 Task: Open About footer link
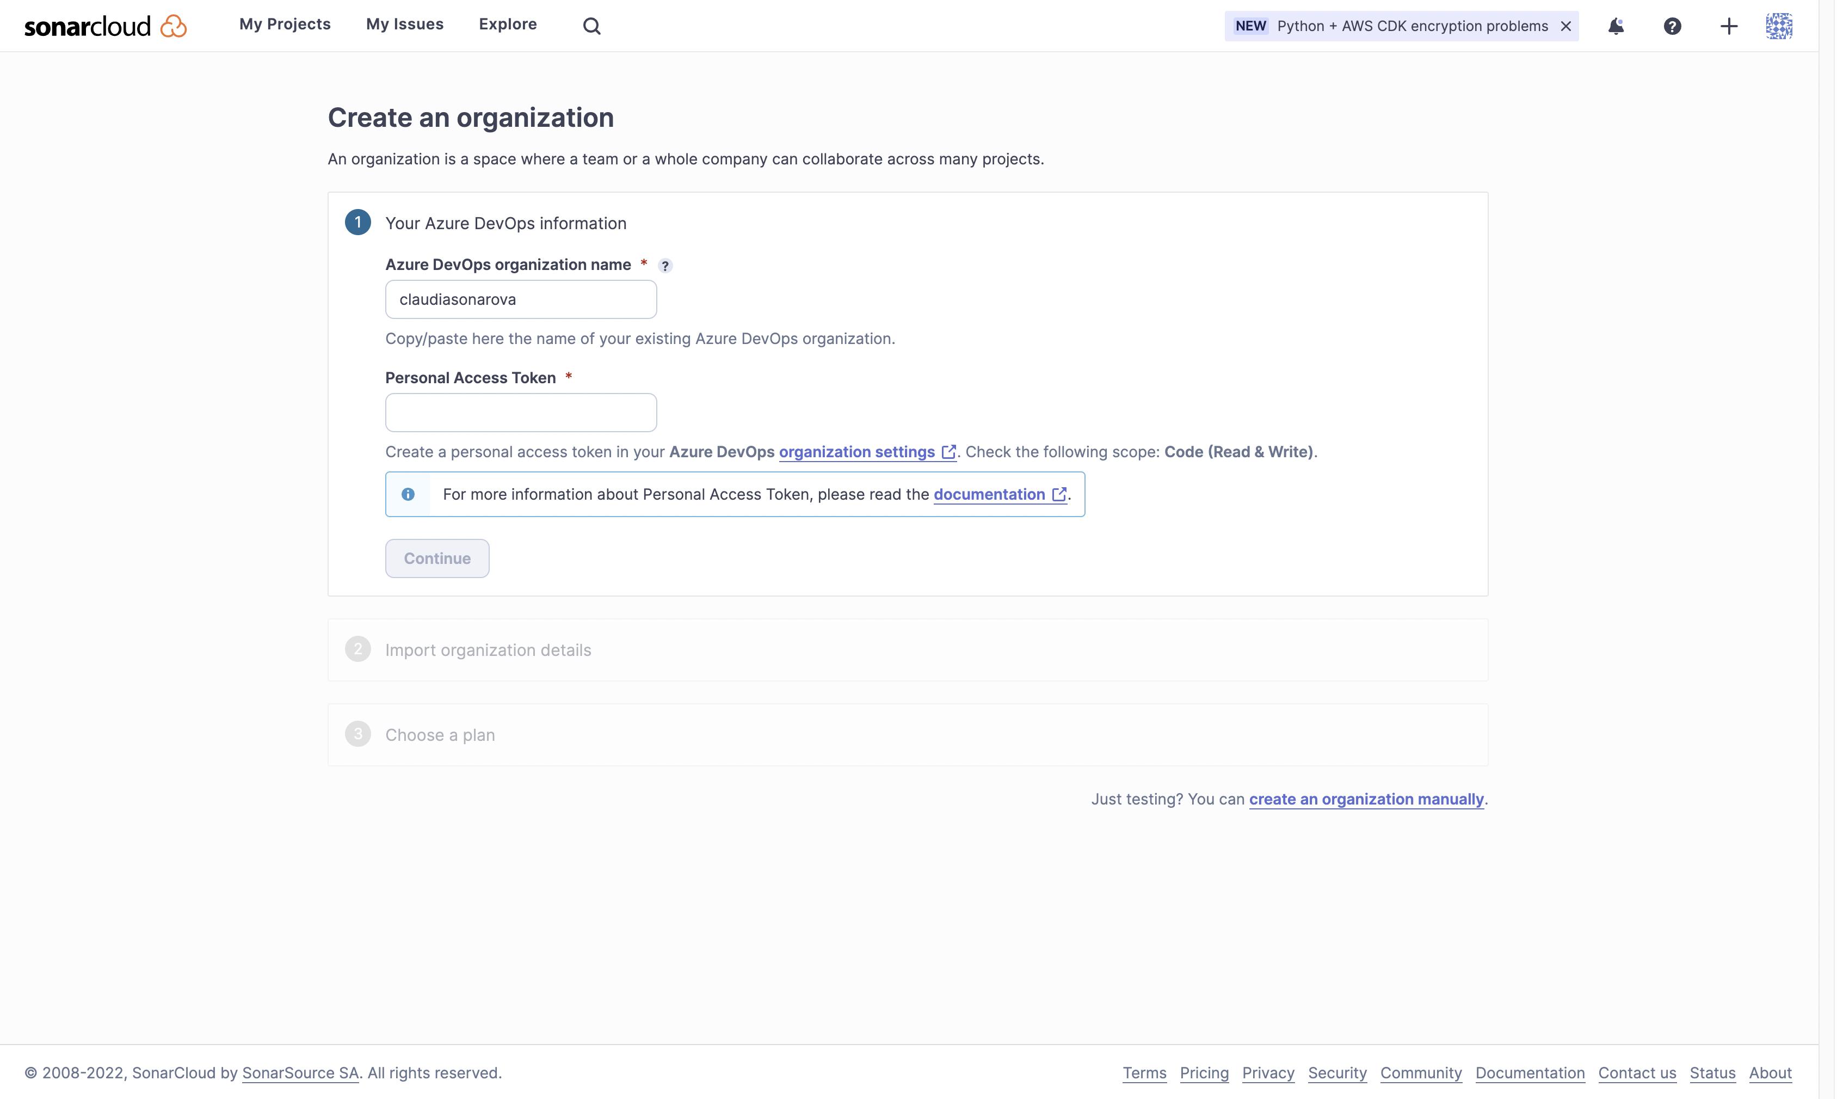pyautogui.click(x=1770, y=1073)
